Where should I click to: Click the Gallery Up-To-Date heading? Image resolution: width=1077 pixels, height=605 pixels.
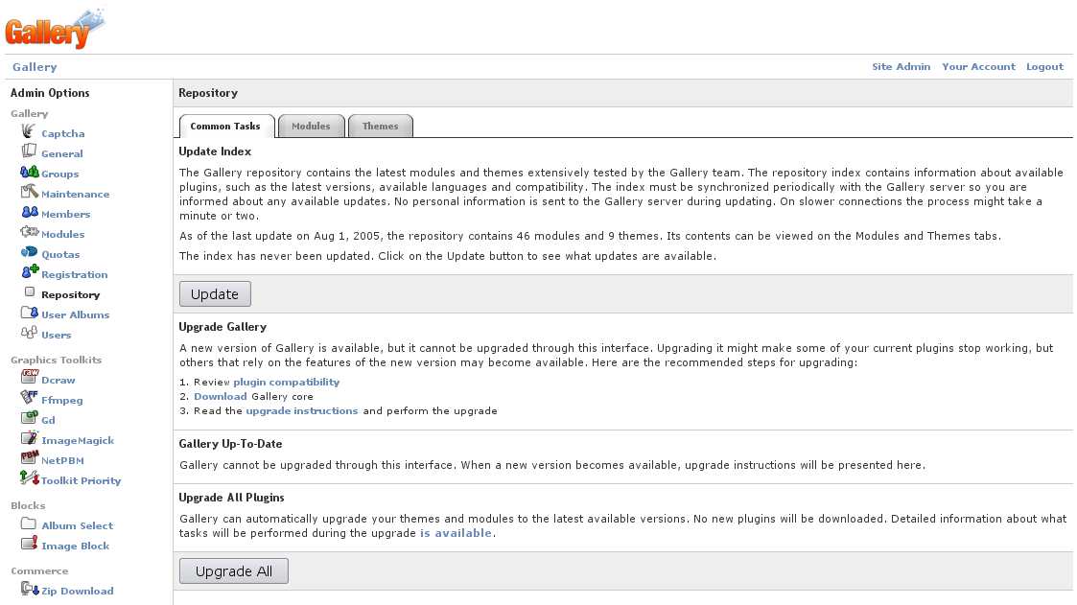click(x=231, y=444)
